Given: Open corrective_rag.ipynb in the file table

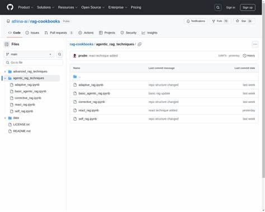Looking at the screenshot, I should [92, 102].
